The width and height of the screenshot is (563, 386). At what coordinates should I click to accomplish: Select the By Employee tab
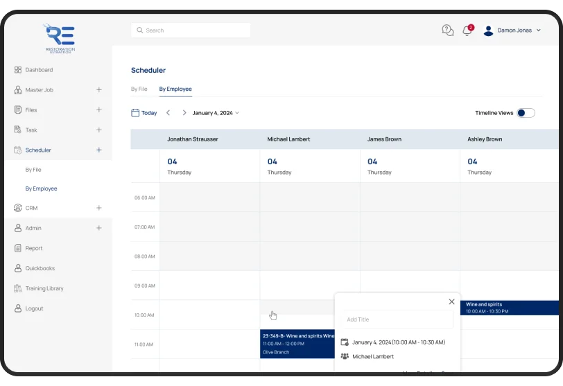tap(175, 89)
